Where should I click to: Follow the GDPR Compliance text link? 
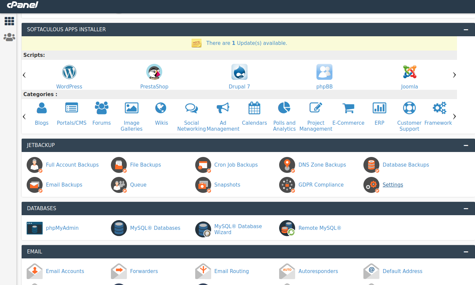pyautogui.click(x=321, y=185)
